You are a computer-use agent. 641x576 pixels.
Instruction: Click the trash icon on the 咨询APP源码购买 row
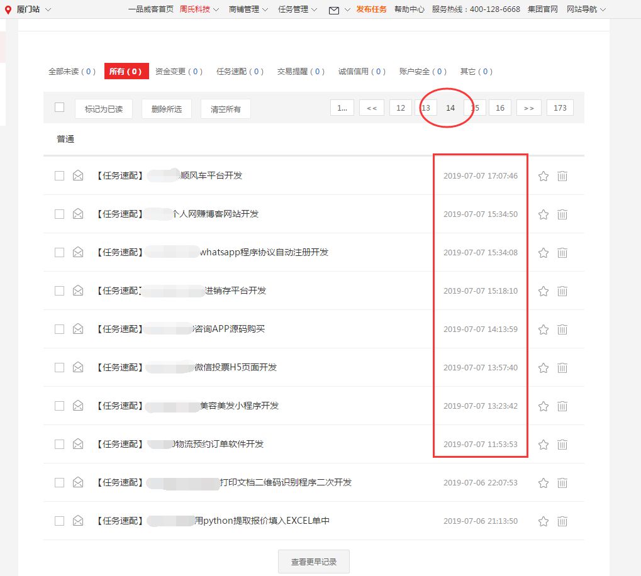click(x=562, y=329)
